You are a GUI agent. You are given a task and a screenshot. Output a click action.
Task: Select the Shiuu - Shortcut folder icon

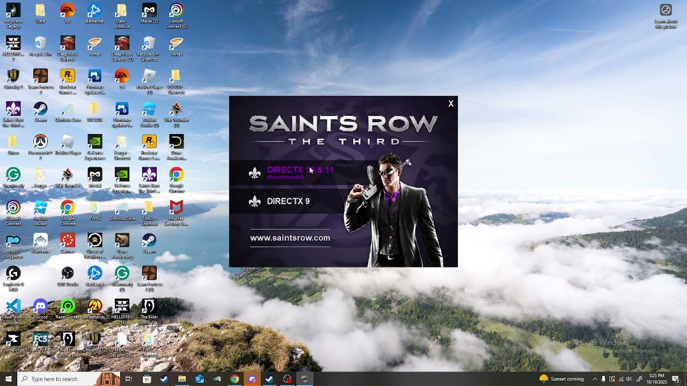[149, 213]
